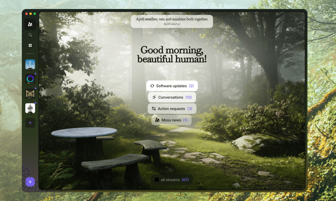This screenshot has height=201, width=336.
Task: Show all streams (67)
Action: 172,180
